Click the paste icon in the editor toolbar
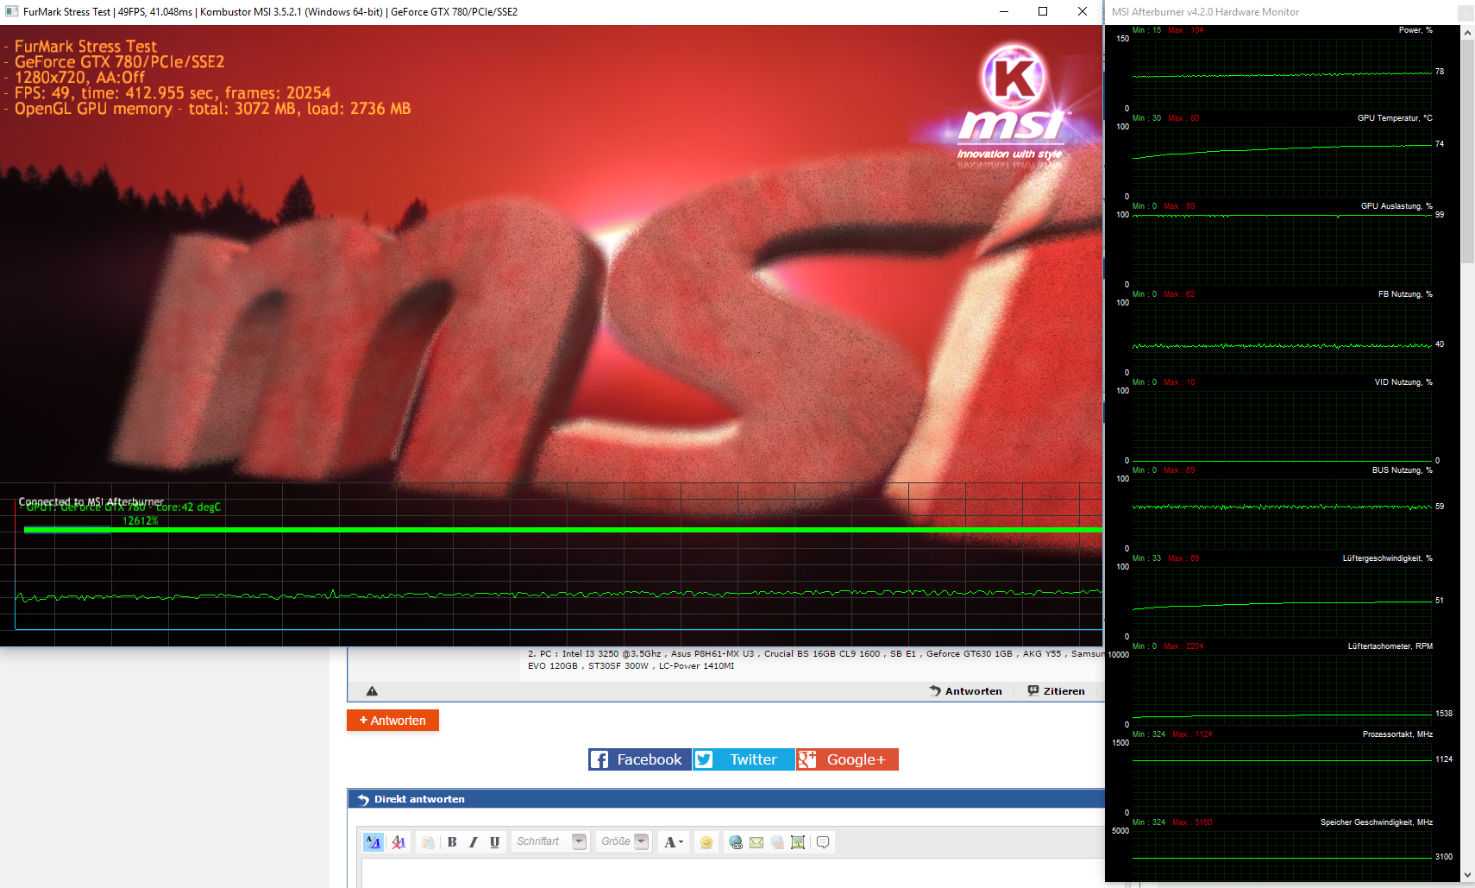The image size is (1475, 888). (428, 842)
